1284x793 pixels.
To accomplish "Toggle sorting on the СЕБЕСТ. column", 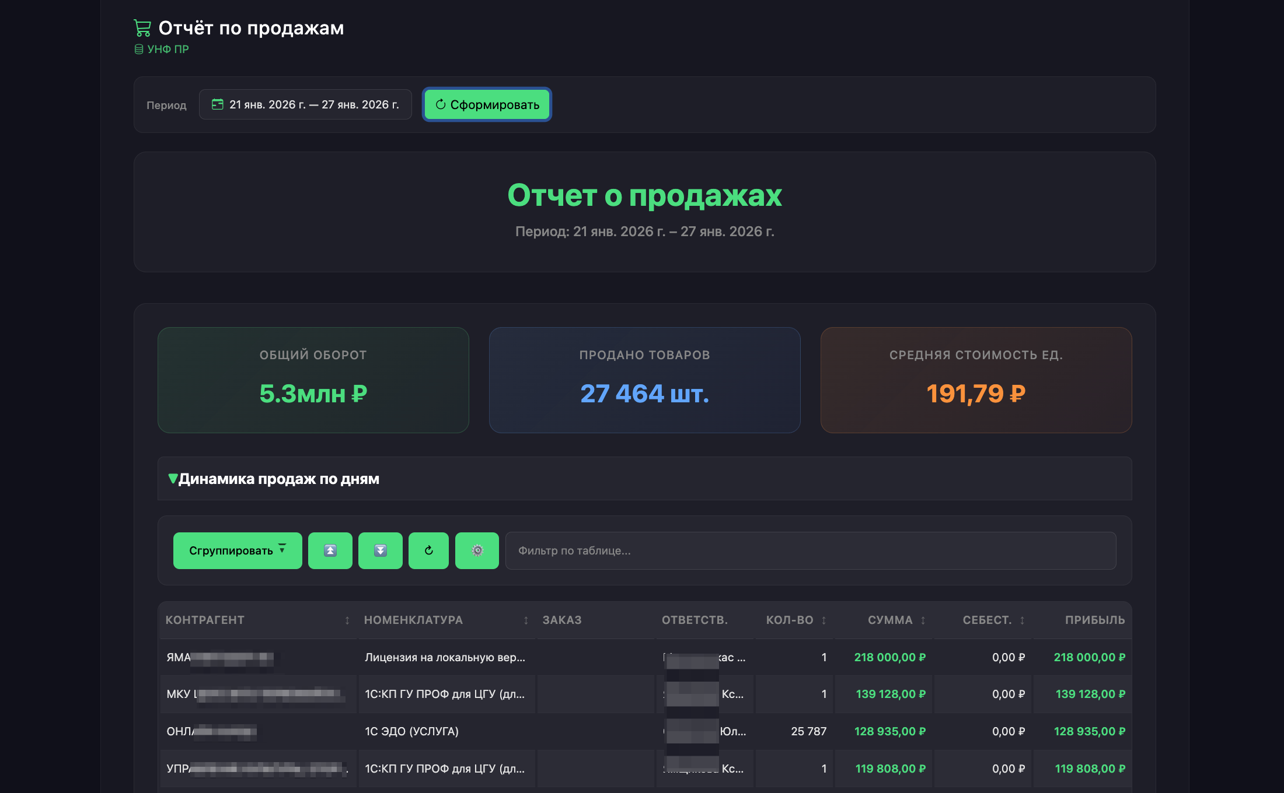I will (1021, 620).
